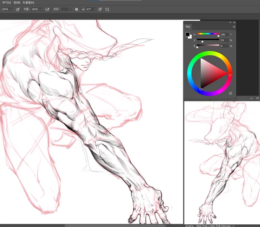Image resolution: width=260 pixels, height=227 pixels.
Task: Open butterfly symmetry paint options
Action: (107, 10)
